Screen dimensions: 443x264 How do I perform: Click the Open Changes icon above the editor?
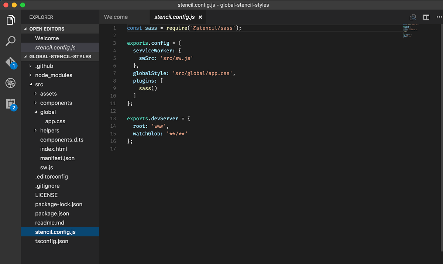coord(413,17)
